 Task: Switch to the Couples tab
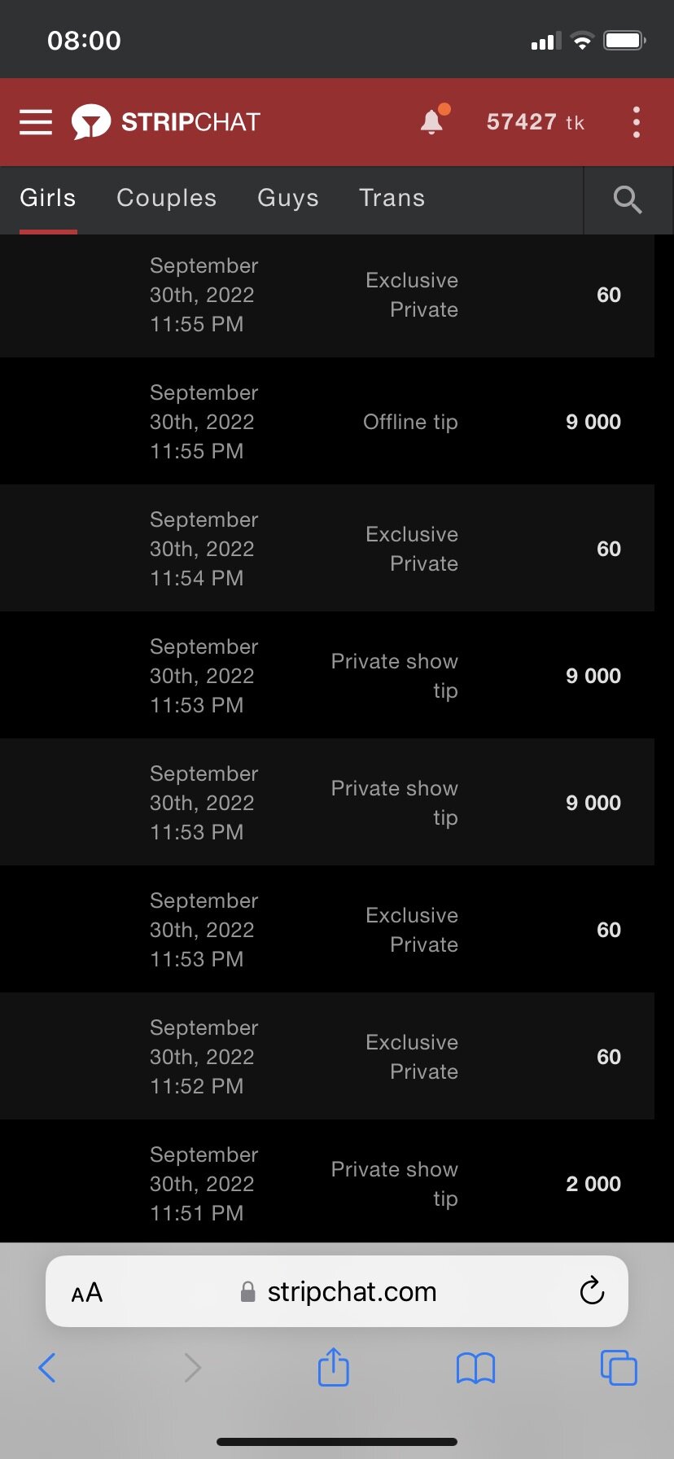(x=166, y=198)
